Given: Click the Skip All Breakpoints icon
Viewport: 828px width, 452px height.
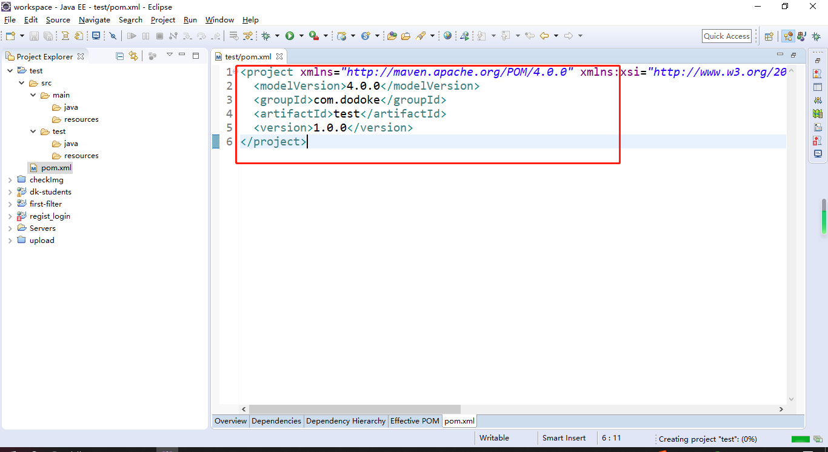Looking at the screenshot, I should click(x=113, y=36).
